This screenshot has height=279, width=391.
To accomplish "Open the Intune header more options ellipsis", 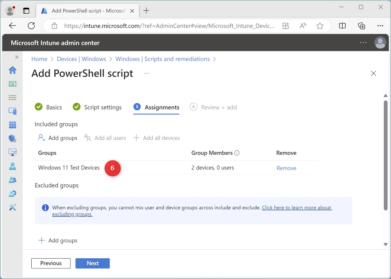I will (363, 43).
